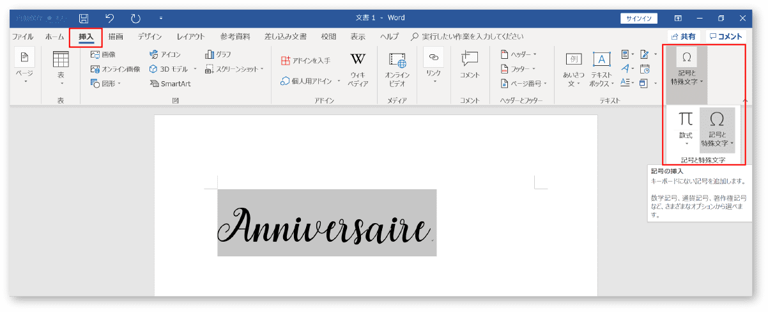The width and height of the screenshot is (768, 312).
Task: Open the テキスト ボックス text box dropdown
Action: (x=602, y=69)
